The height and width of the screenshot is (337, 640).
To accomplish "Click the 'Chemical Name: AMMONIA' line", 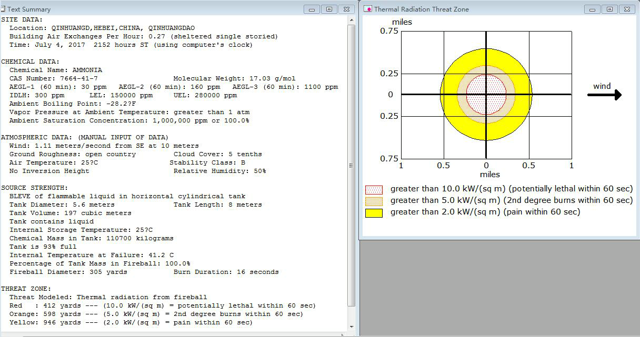I will (56, 70).
